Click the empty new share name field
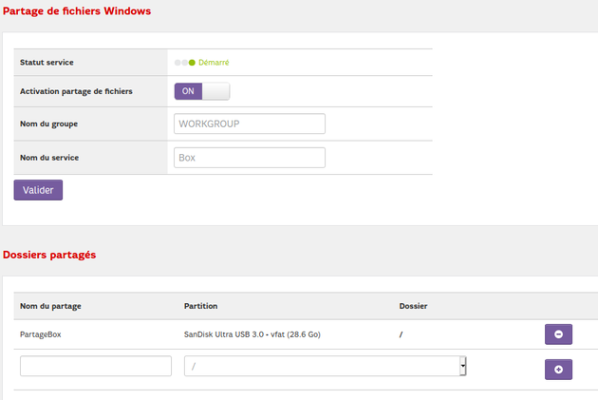 [96, 367]
